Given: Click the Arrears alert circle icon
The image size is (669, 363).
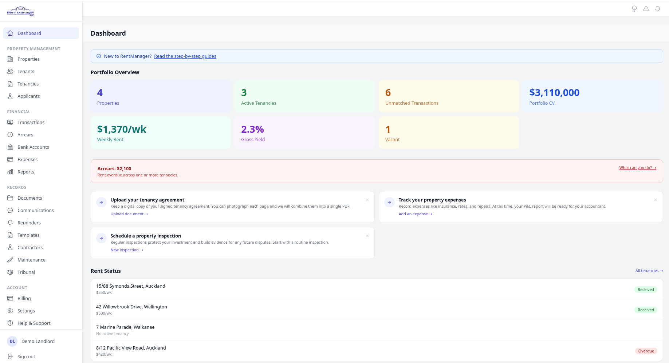Looking at the screenshot, I should [x=10, y=135].
